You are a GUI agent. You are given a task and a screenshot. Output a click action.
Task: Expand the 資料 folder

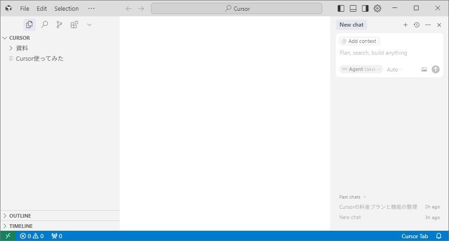click(x=60, y=48)
